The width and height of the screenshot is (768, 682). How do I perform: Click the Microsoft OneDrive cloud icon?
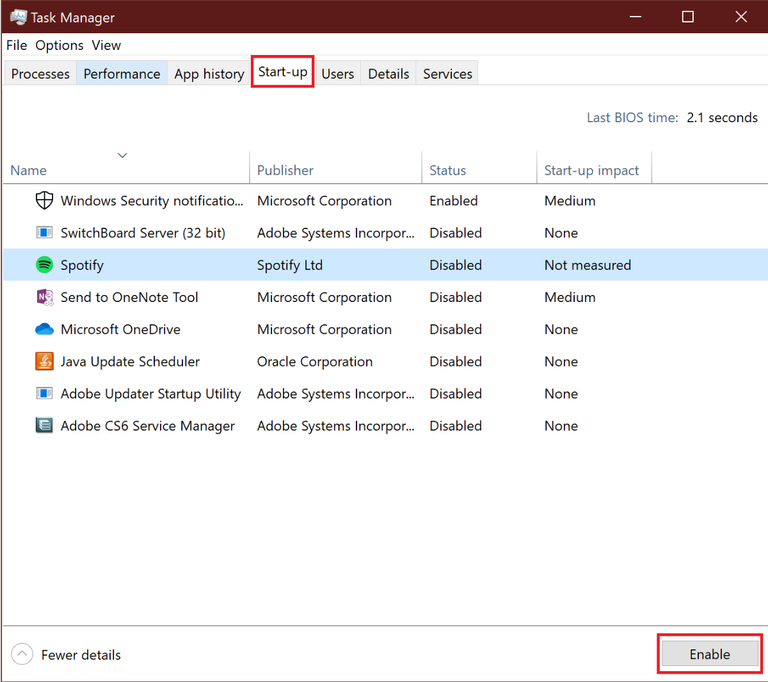click(x=44, y=329)
